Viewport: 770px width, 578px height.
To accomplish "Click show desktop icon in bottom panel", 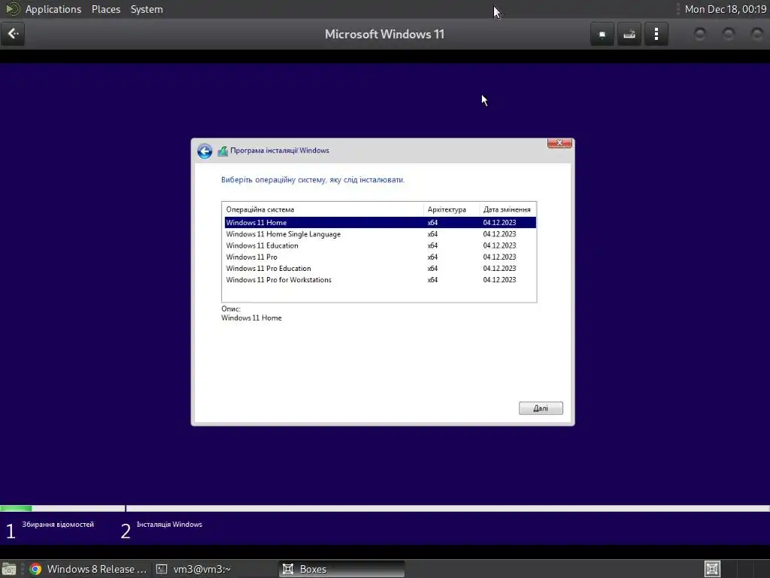I will pyautogui.click(x=9, y=569).
